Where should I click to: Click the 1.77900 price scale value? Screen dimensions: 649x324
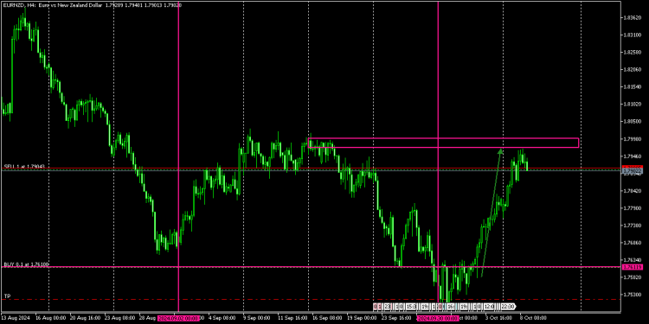click(633, 208)
